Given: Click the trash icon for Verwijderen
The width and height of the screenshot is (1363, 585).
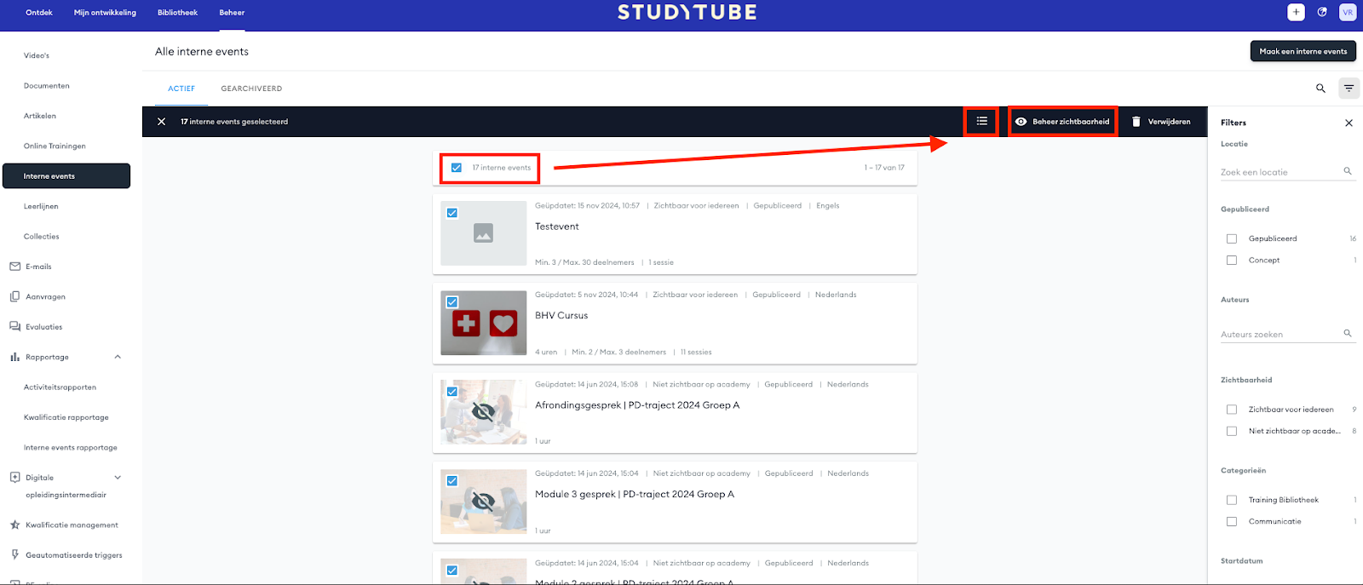Looking at the screenshot, I should [1136, 122].
